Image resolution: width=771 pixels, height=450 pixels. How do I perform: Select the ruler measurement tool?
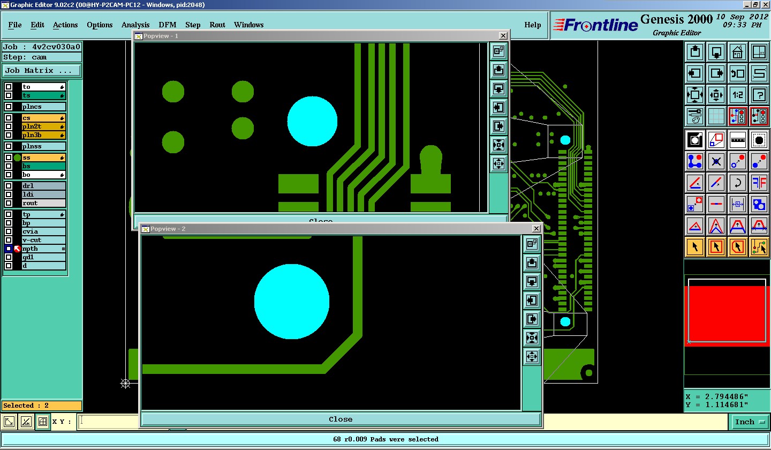pyautogui.click(x=738, y=140)
